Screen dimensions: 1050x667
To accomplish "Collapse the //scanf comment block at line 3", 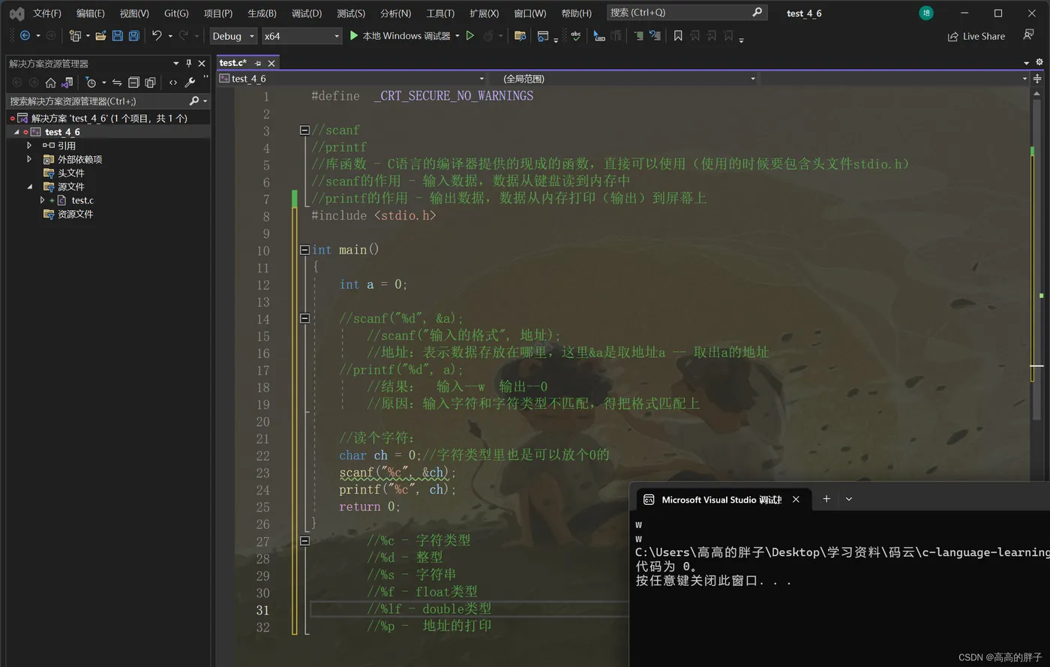I will (304, 130).
